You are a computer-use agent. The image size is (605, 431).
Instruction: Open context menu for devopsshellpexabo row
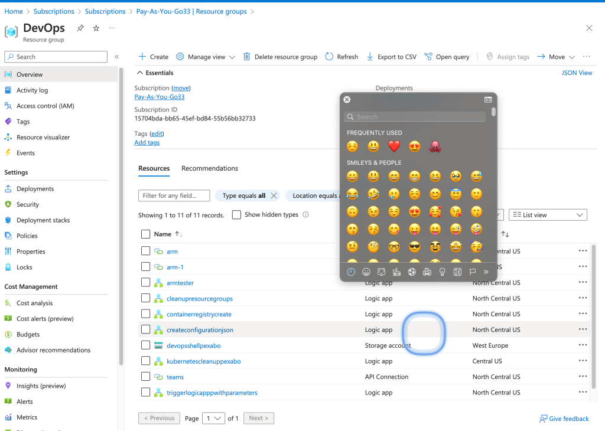pos(583,345)
